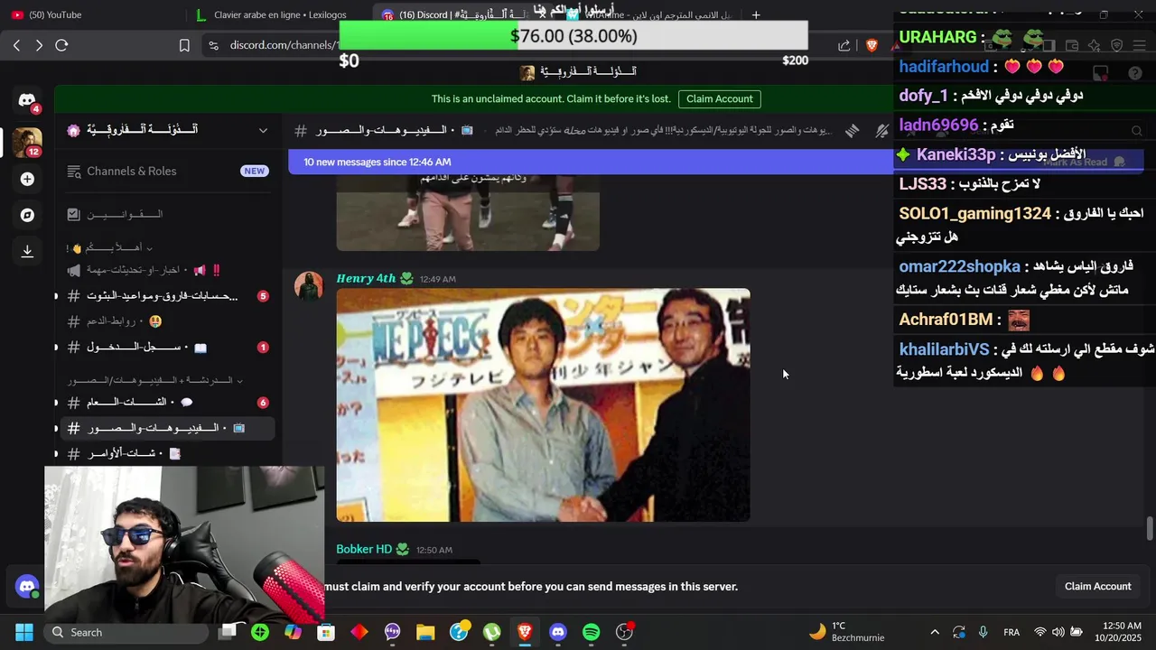Open Threads icon in channel header

(x=852, y=131)
